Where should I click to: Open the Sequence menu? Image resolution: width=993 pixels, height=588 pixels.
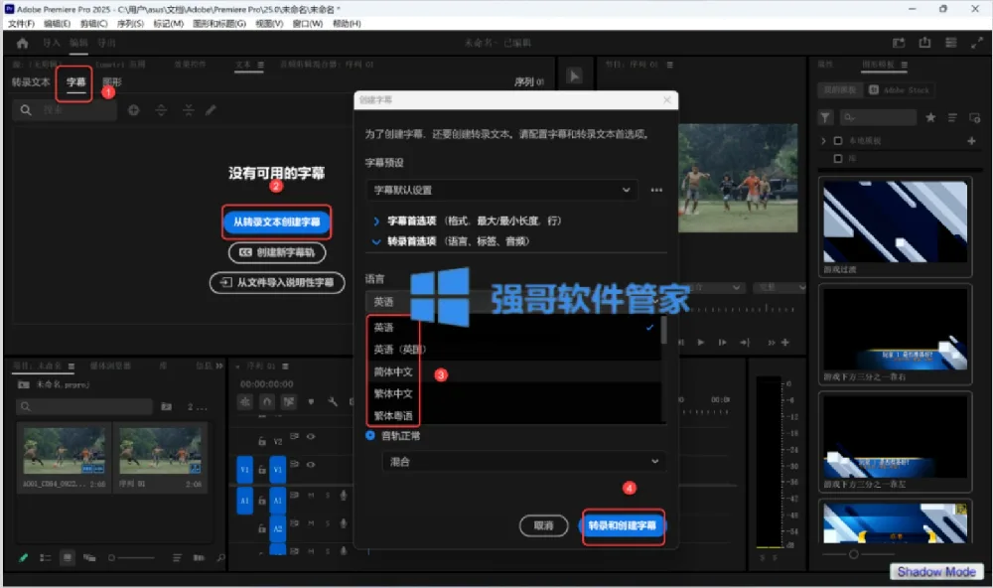point(130,24)
